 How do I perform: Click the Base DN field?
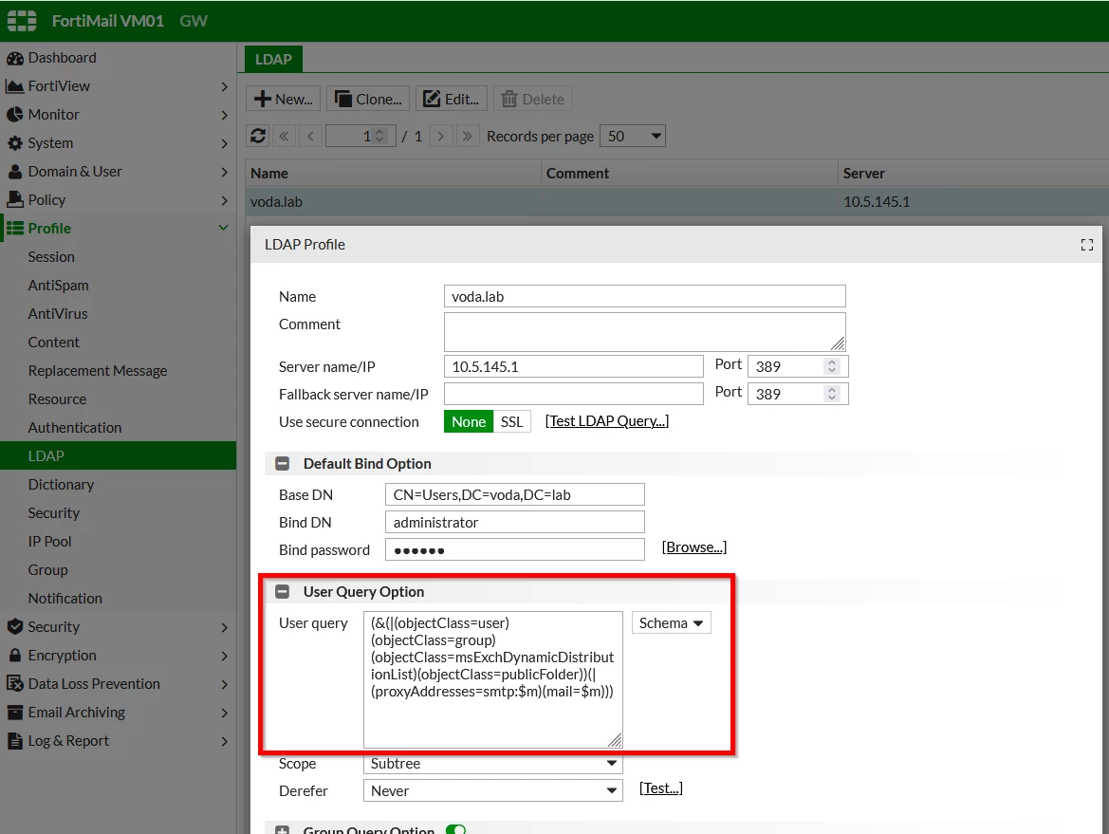coord(515,495)
